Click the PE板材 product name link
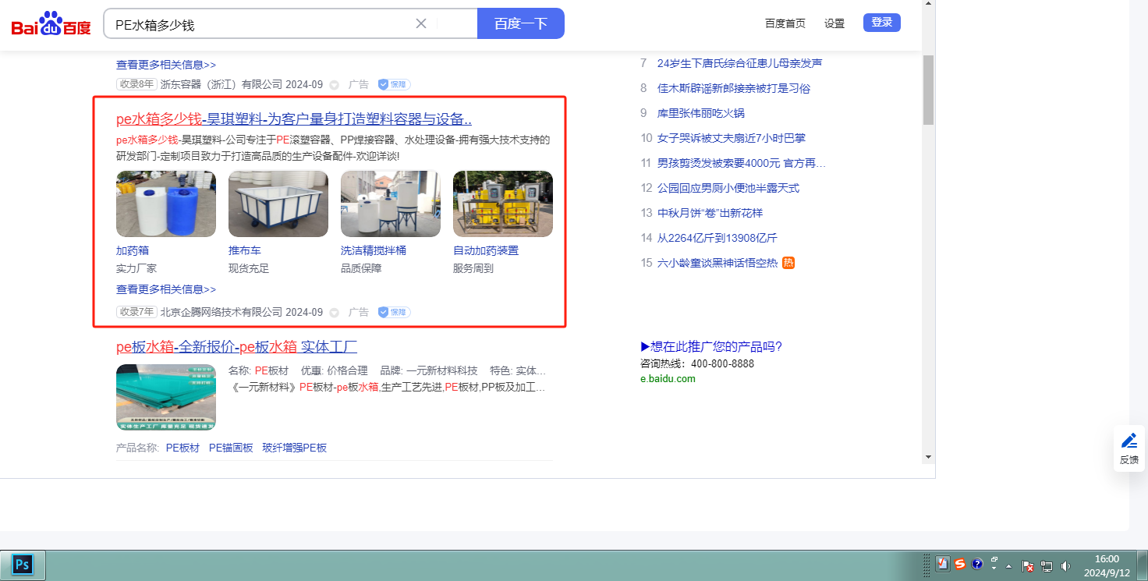Viewport: 1148px width, 581px height. pyautogui.click(x=182, y=448)
